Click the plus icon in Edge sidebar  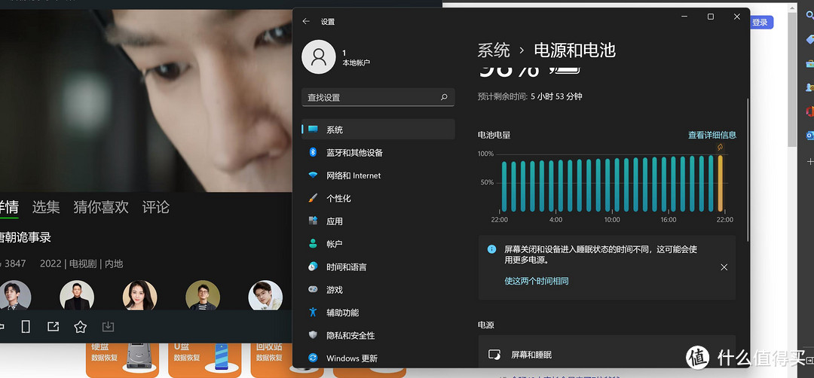pyautogui.click(x=809, y=162)
